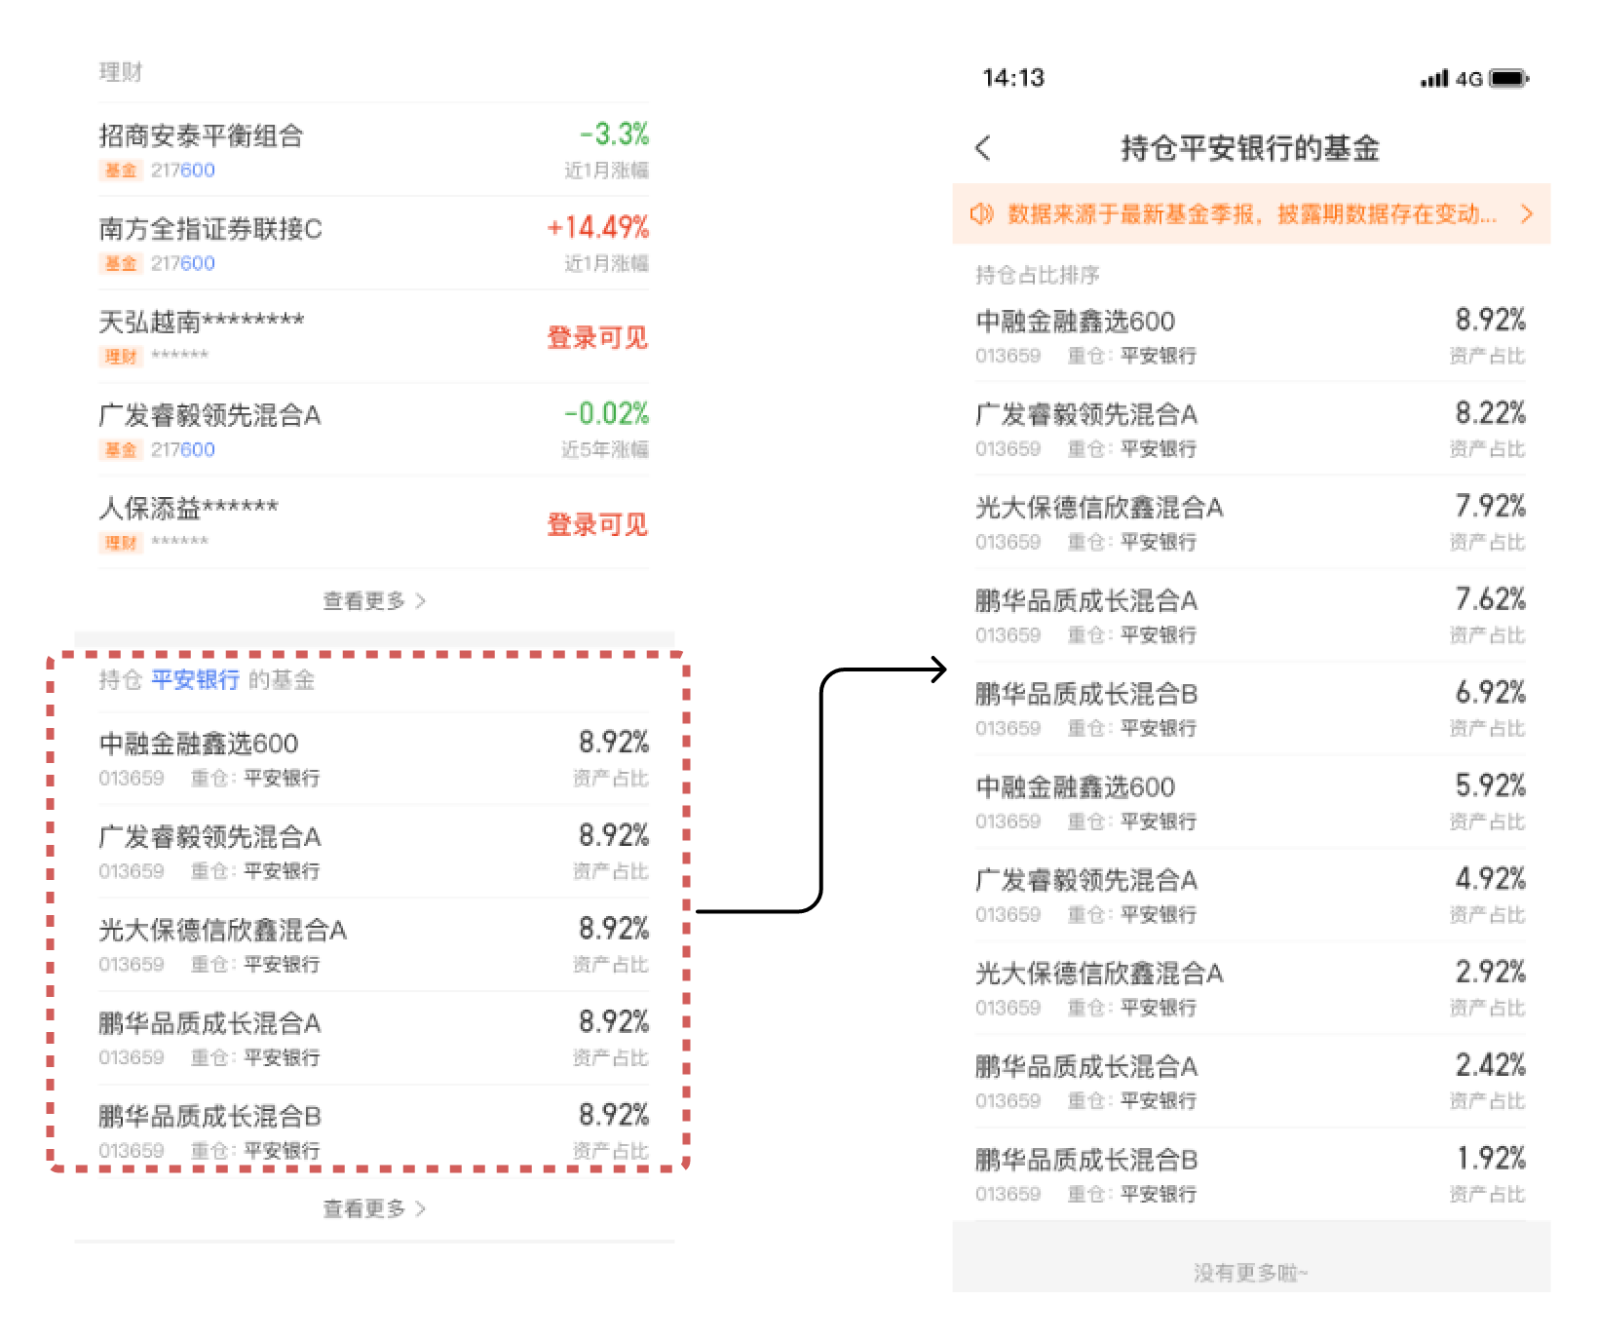Image resolution: width=1598 pixels, height=1339 pixels.
Task: Open 广发睿毅领先混合A with the -0.02% value
Action: point(373,430)
